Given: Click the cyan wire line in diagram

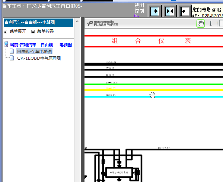Looking at the screenshot, I should coord(154,97).
